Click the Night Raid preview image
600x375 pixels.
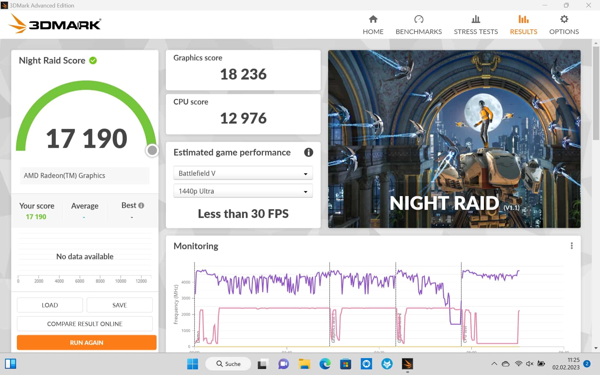point(454,139)
